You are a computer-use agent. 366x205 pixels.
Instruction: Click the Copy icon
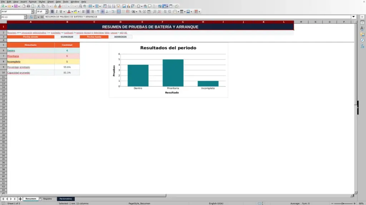pyautogui.click(x=43, y=6)
